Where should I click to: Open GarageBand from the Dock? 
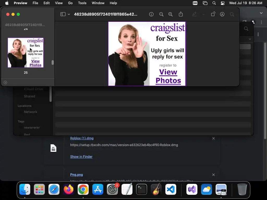pyautogui.click(x=156, y=189)
